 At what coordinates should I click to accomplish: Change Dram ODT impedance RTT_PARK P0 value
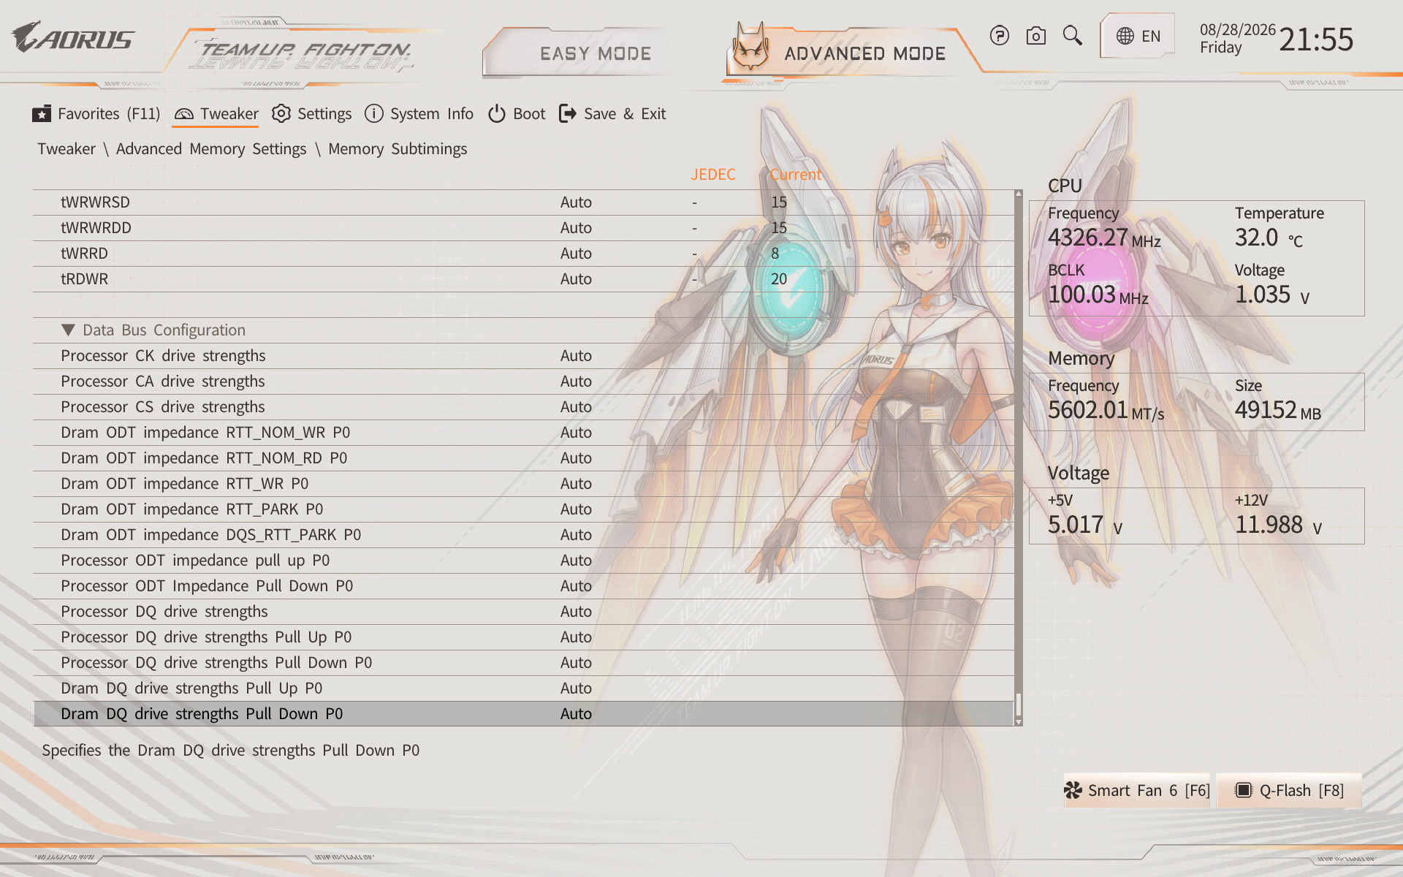[576, 509]
